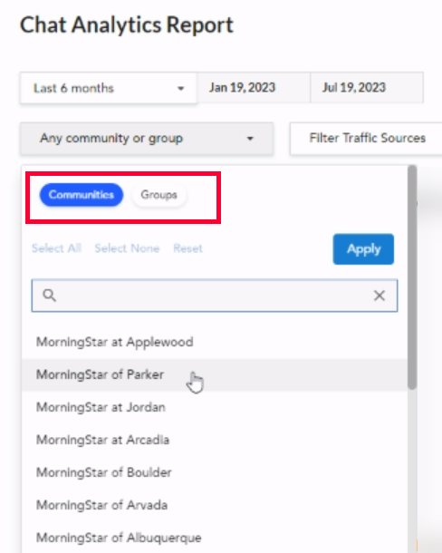Clear the search field with X icon
The width and height of the screenshot is (442, 553).
380,296
